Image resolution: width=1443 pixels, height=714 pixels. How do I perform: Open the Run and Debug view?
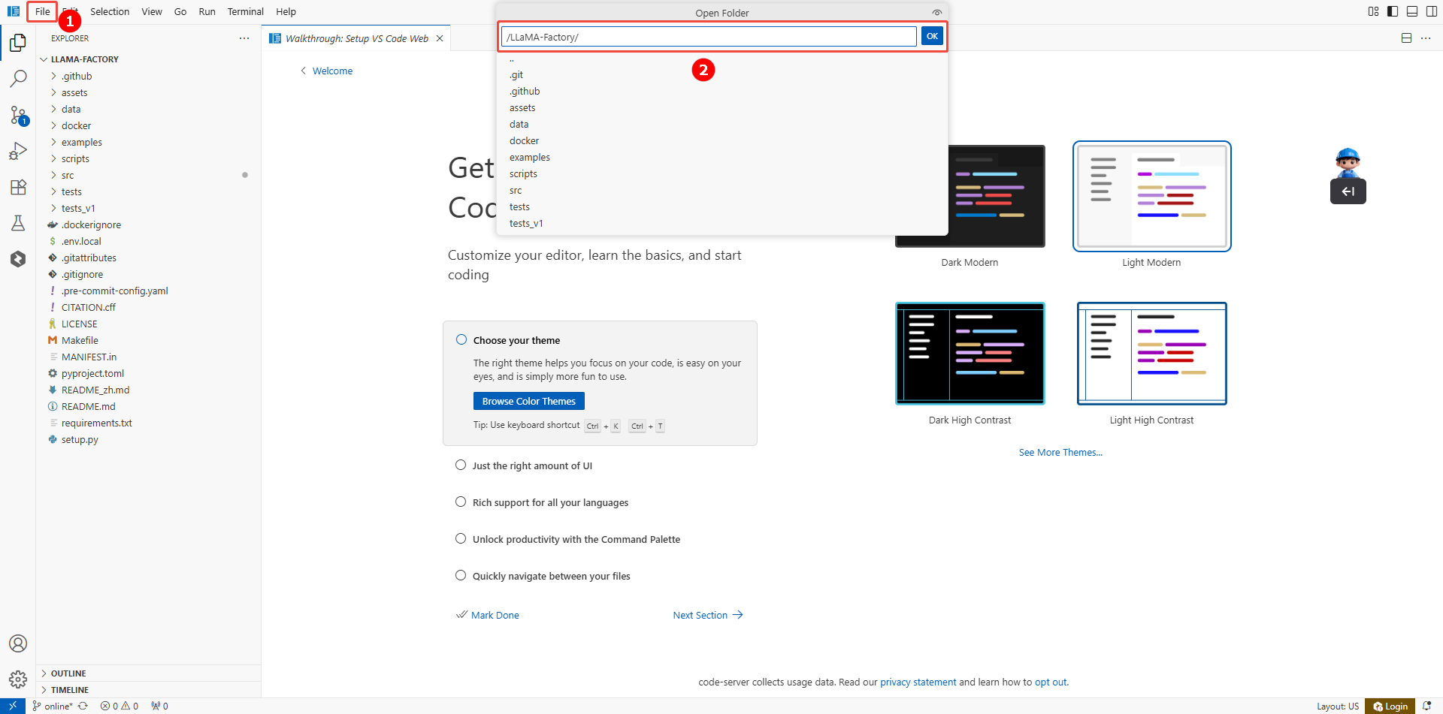point(18,151)
